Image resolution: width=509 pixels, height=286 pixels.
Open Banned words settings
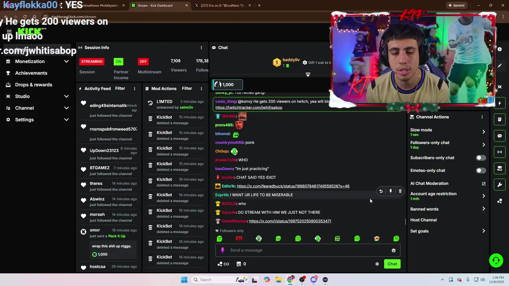coord(448,209)
